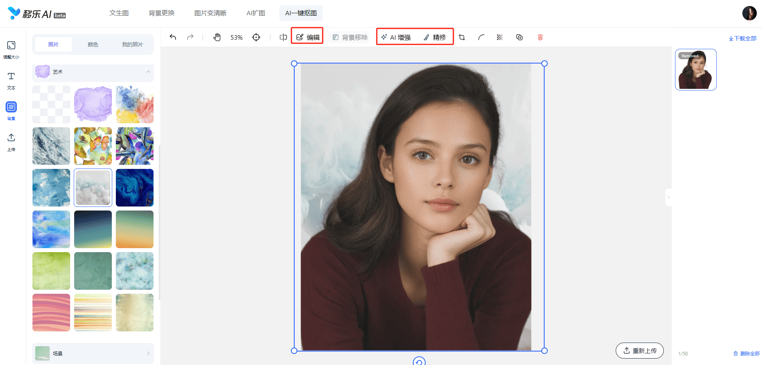Switch to the 文生图 tab
The height and width of the screenshot is (365, 762).
coord(119,13)
